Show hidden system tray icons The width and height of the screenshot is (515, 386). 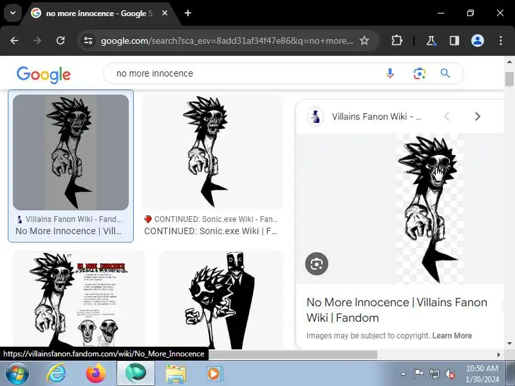tap(404, 374)
